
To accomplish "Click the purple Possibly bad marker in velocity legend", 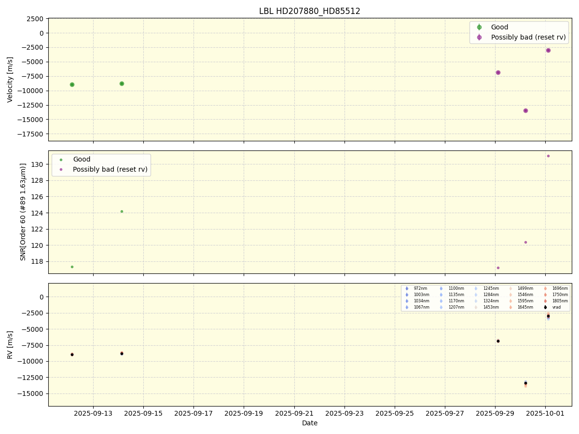I will click(x=479, y=37).
